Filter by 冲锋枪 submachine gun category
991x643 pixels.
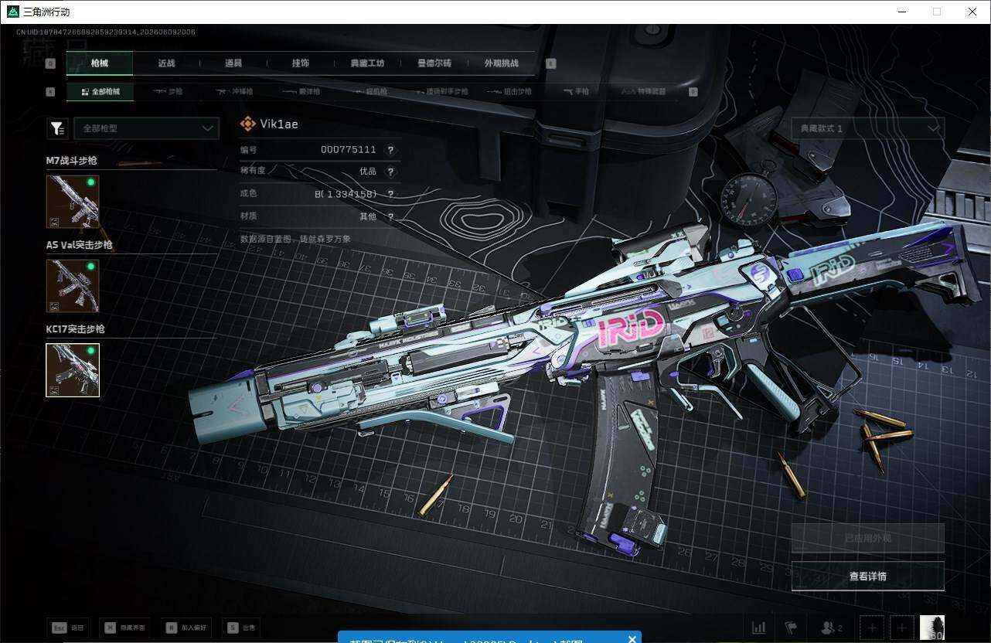pyautogui.click(x=236, y=91)
